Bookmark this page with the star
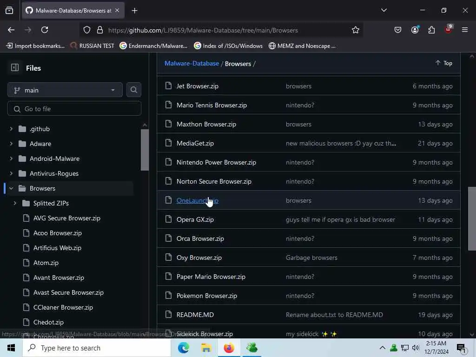 356,30
